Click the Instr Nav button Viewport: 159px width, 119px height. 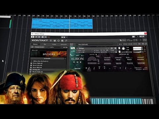pyautogui.click(x=65, y=47)
